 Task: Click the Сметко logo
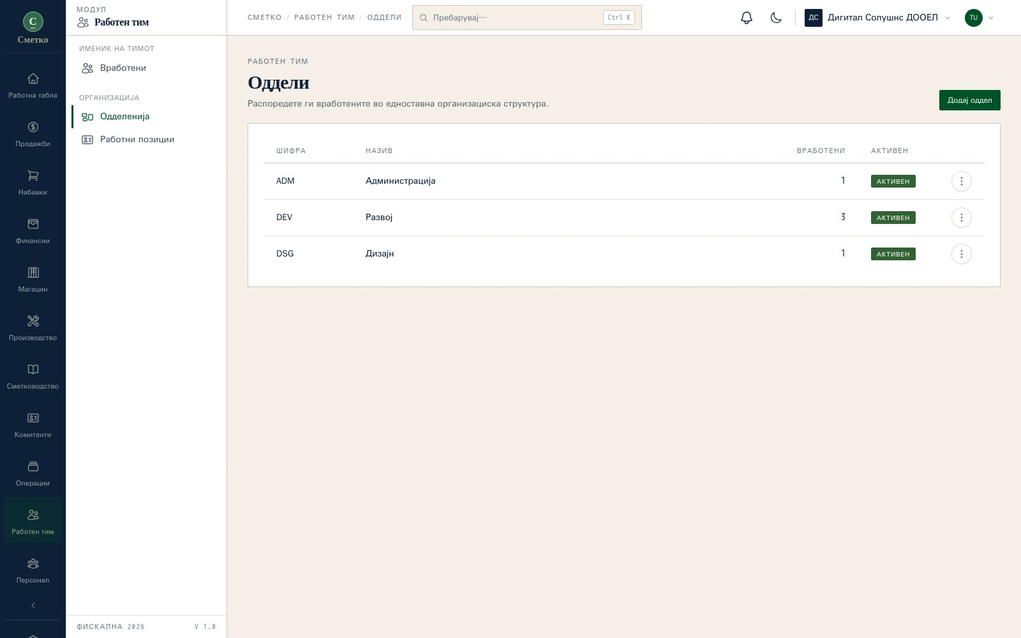pos(33,28)
